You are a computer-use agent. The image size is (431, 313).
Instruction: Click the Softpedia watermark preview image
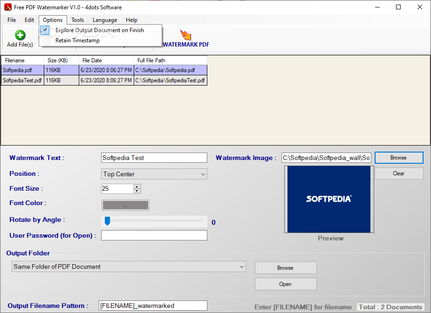[x=329, y=199]
